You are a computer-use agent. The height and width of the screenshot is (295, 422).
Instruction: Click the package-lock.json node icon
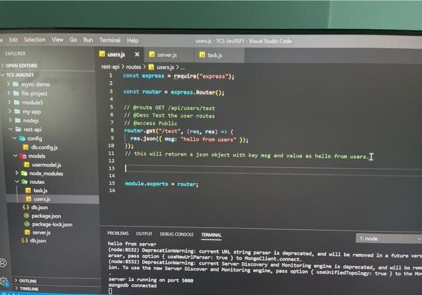click(27, 224)
